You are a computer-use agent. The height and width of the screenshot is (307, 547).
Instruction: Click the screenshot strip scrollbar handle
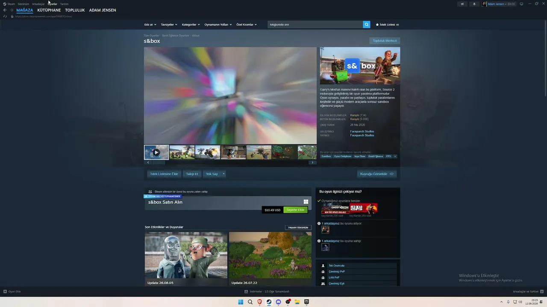159,162
